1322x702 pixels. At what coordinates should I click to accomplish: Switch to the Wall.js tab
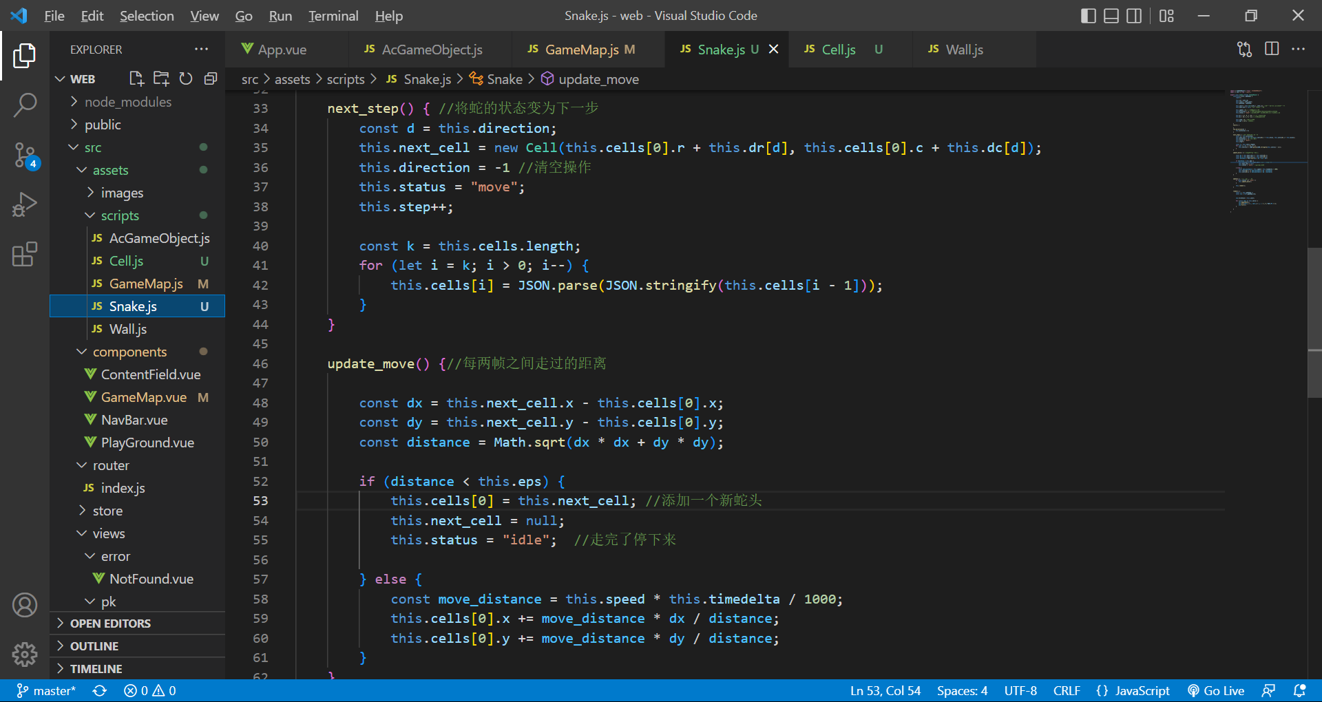click(974, 49)
